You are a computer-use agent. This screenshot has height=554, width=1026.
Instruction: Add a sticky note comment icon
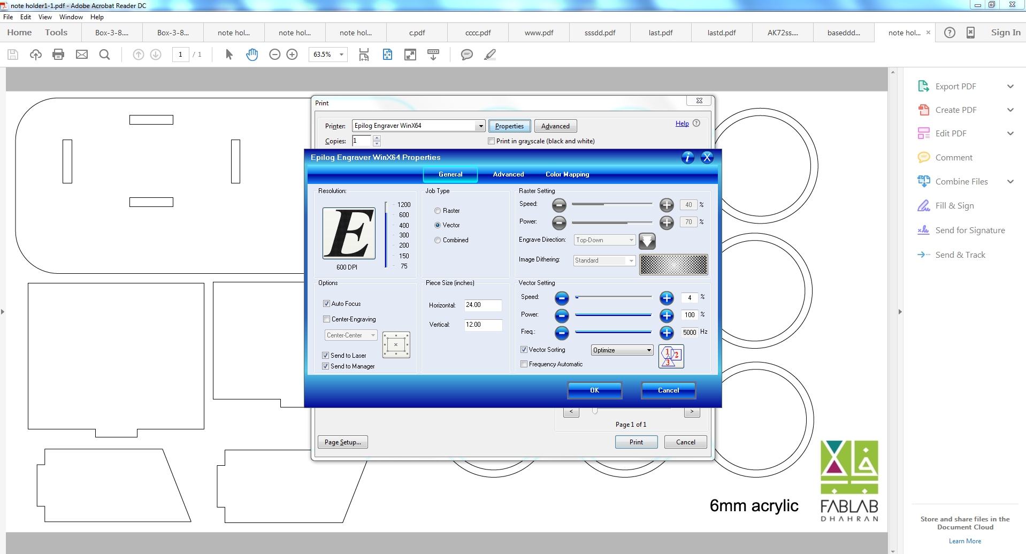point(467,55)
